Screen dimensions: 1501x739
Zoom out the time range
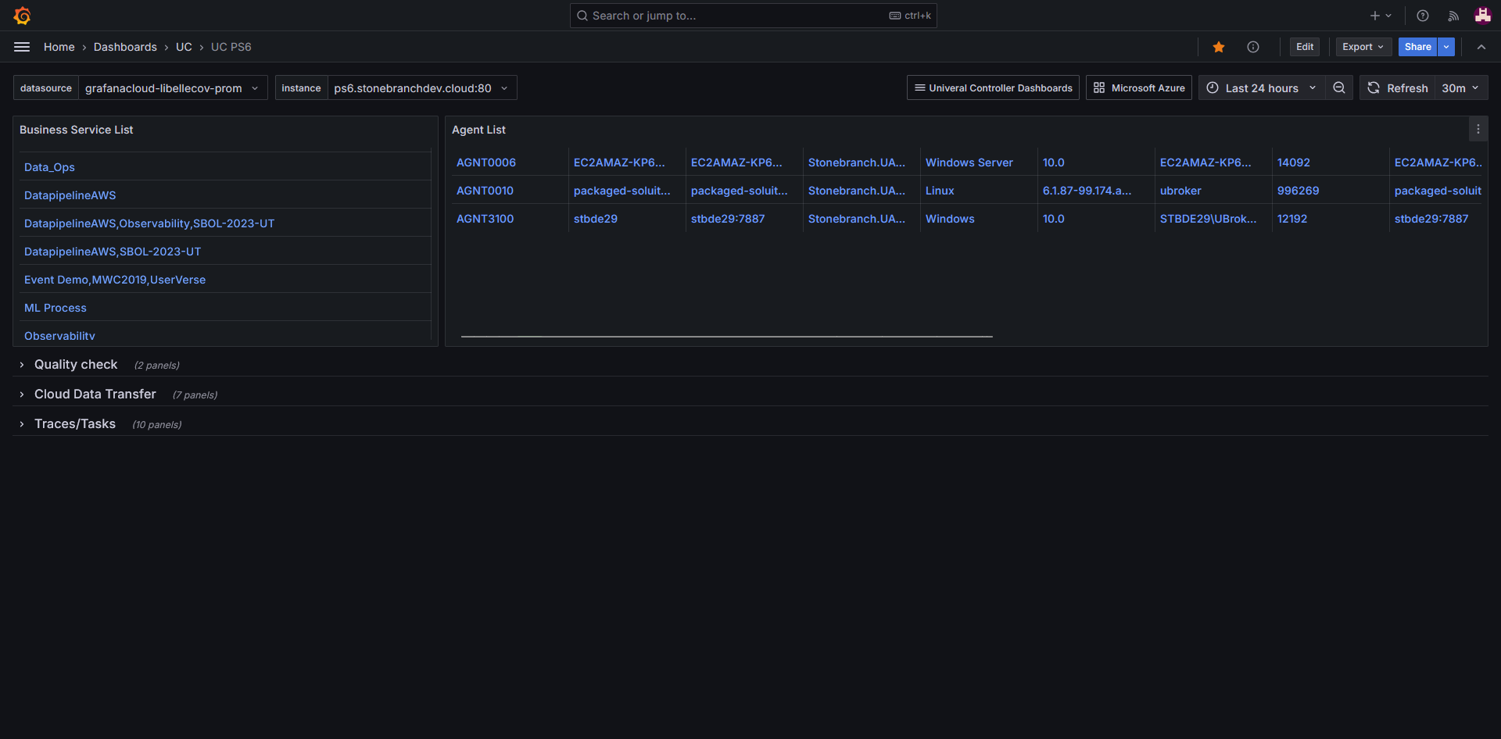1338,88
